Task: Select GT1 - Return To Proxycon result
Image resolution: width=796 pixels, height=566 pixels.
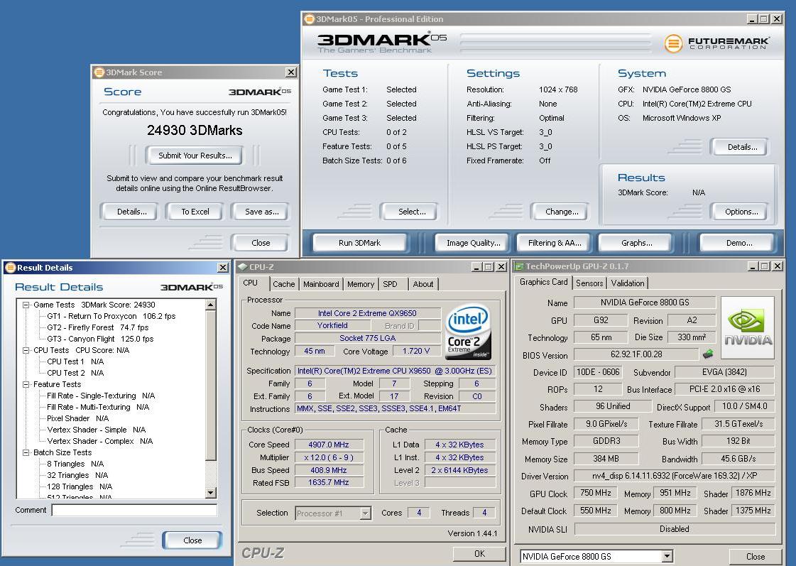Action: coord(111,316)
